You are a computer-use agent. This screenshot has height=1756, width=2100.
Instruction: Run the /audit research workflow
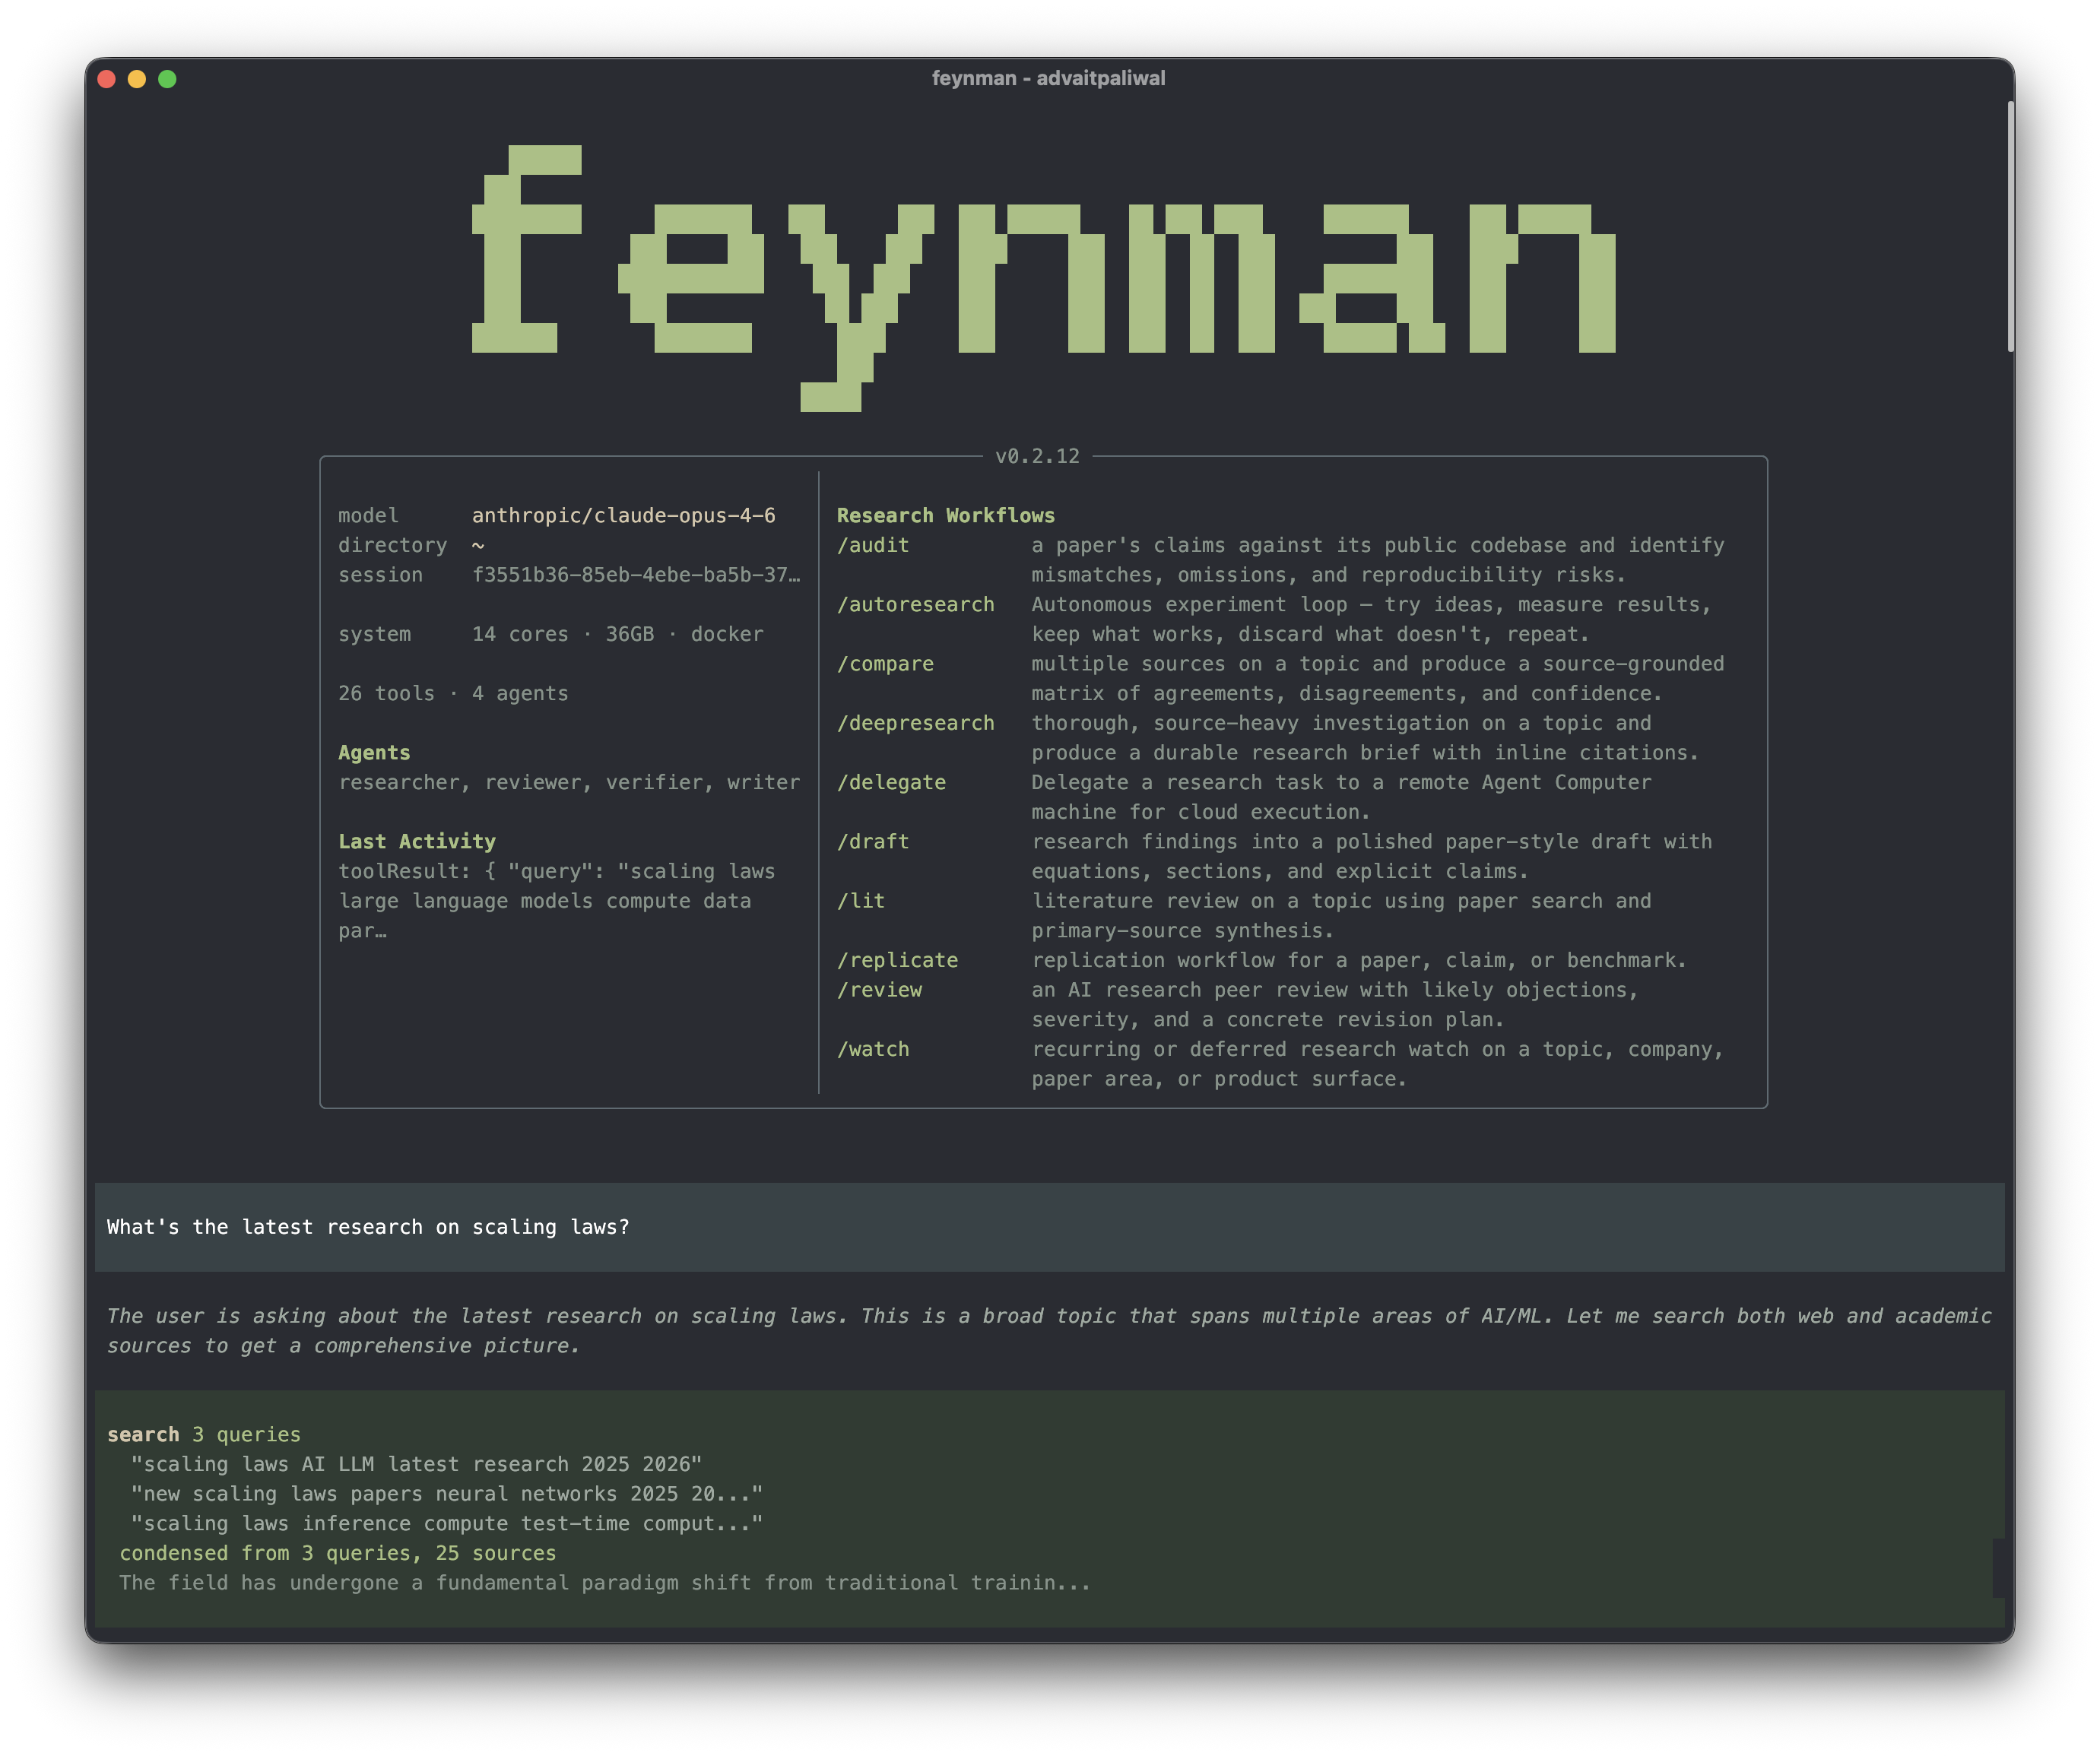(x=872, y=545)
